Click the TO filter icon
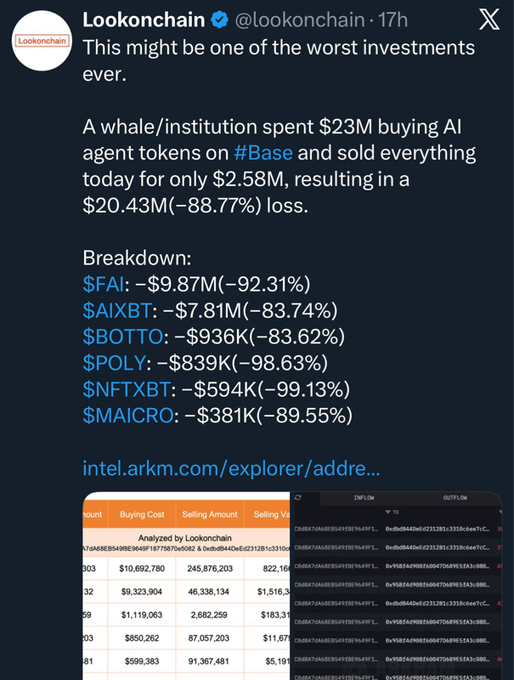 (x=388, y=513)
